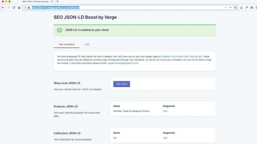
Task: Open Google's Structured Data Testing tool link
Action: click(x=182, y=56)
